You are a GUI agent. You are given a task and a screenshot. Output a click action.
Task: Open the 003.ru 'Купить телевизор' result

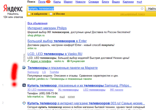pos(86,103)
